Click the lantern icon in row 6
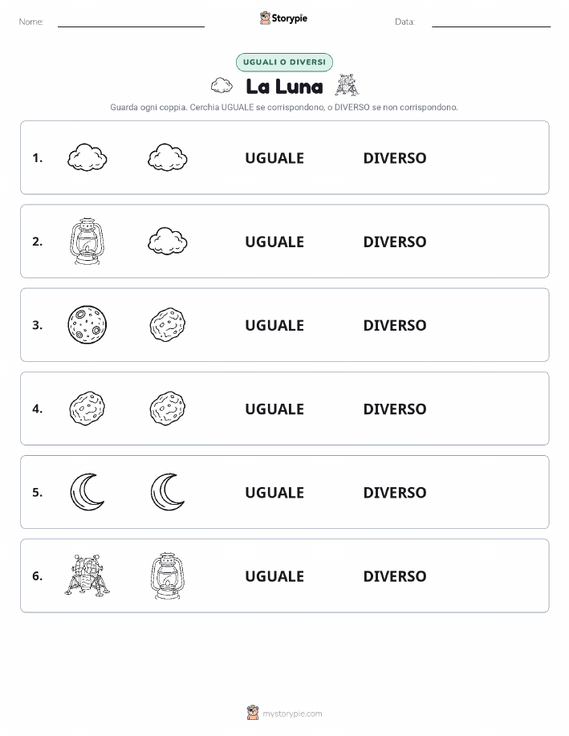The height and width of the screenshot is (736, 569). coord(168,576)
